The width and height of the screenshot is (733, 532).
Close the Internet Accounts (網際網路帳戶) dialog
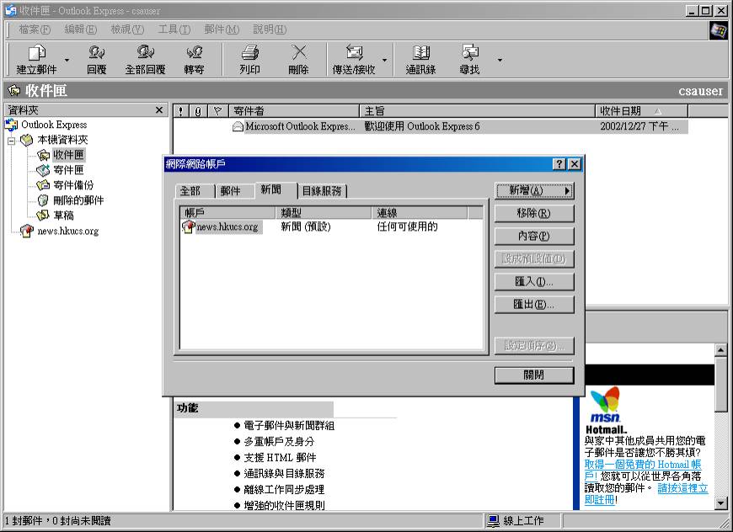tap(575, 164)
